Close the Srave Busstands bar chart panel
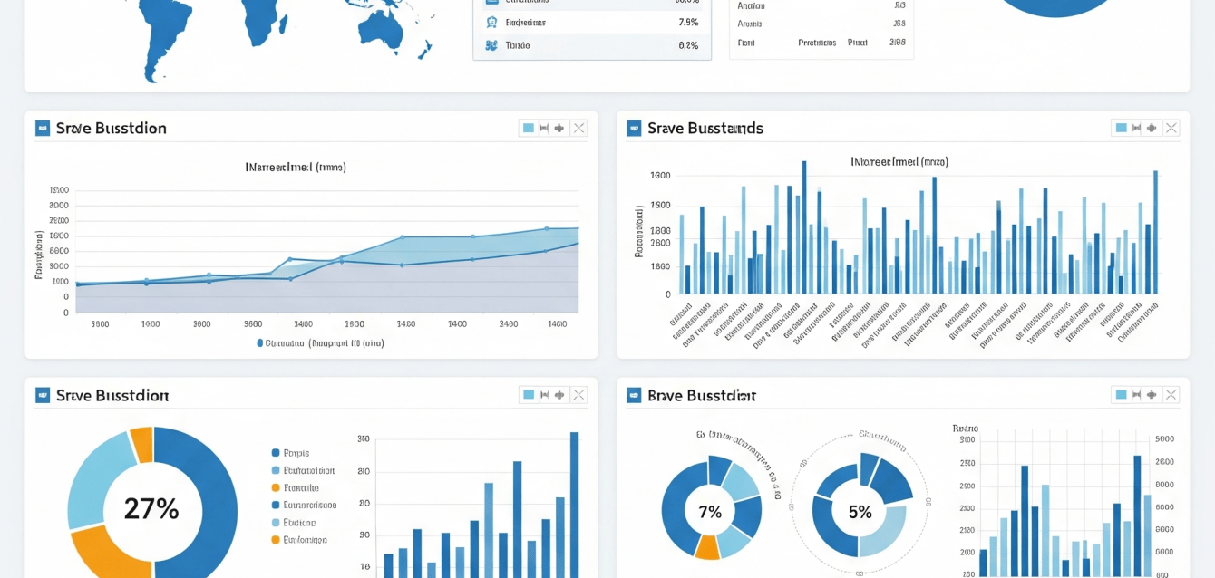The image size is (1215, 578). click(1171, 128)
